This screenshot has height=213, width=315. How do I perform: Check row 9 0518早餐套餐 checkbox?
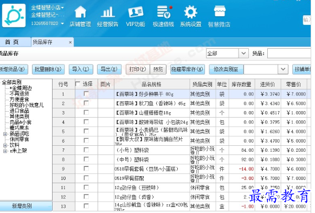tap(86, 169)
